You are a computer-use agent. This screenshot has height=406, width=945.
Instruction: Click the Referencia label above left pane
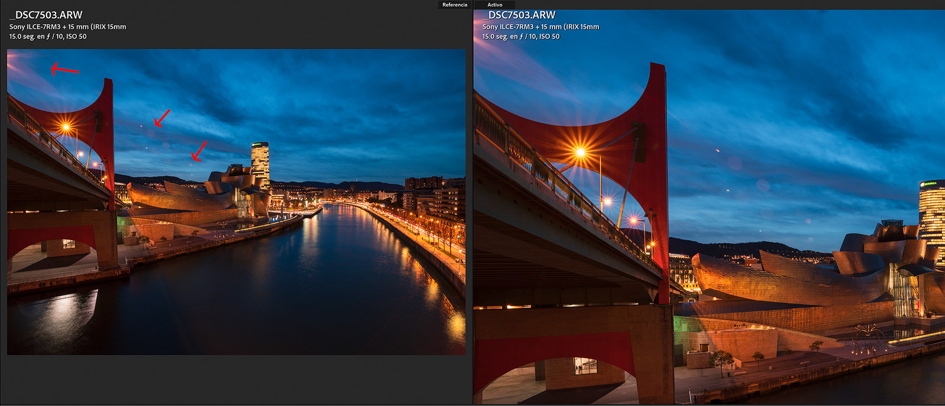[455, 5]
